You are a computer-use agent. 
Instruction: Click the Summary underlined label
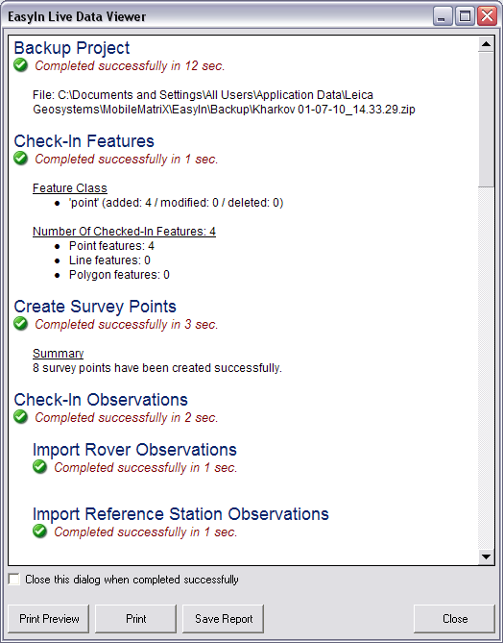click(x=58, y=353)
